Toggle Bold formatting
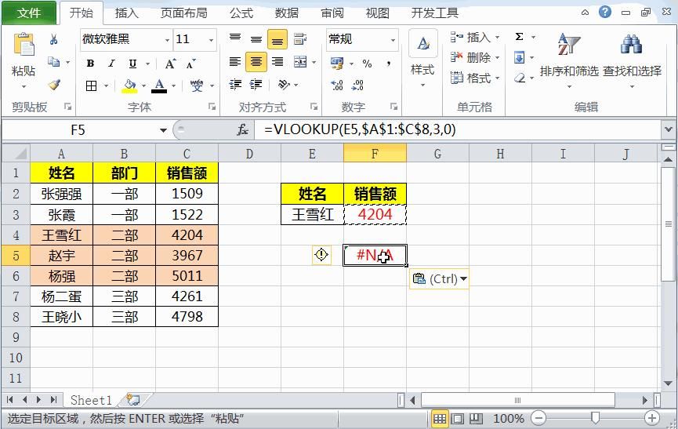 point(90,64)
